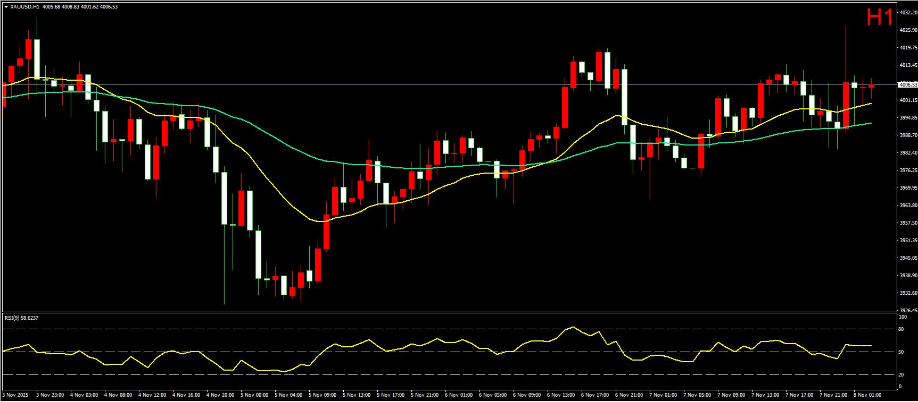Click the 5 Nov 00:00 time label

click(x=254, y=395)
